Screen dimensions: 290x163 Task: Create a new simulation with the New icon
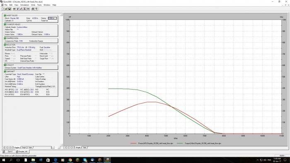tap(3, 9)
